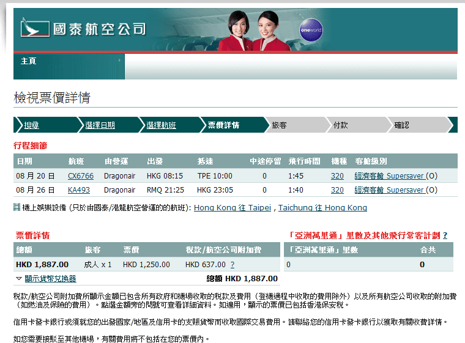The height and width of the screenshot is (343, 465).
Task: Click the oneworld alliance badge
Action: 311,29
